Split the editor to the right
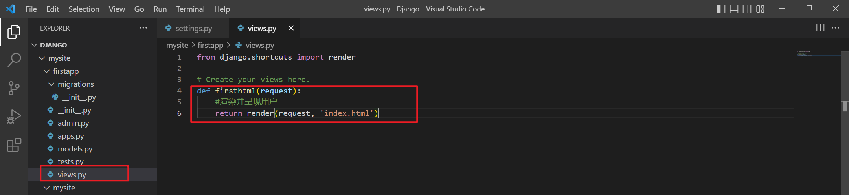Screen dimensions: 849x195 point(820,28)
